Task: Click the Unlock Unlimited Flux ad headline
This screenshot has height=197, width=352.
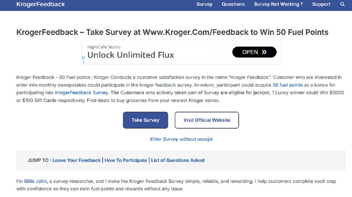Action: click(130, 55)
